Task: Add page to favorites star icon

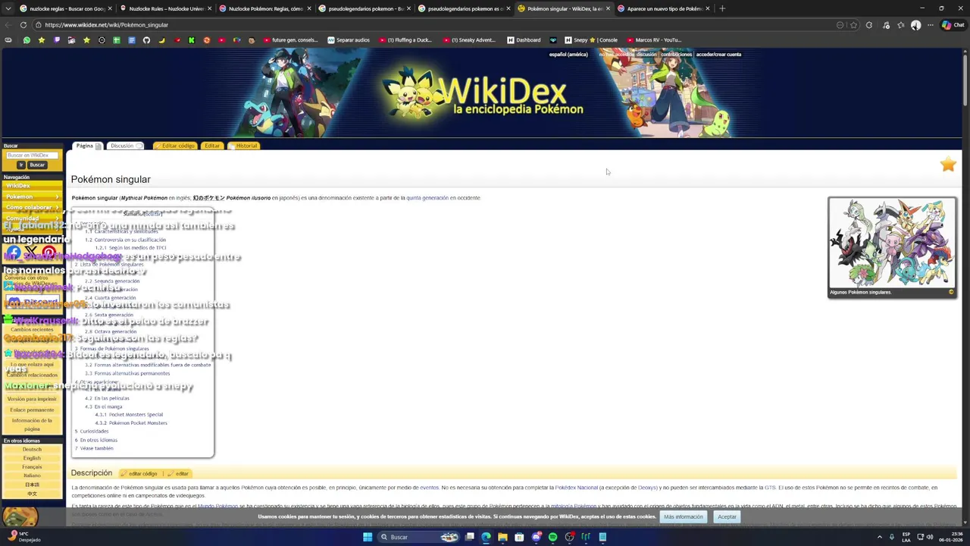Action: [853, 25]
